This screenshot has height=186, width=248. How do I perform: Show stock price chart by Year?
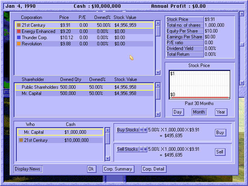tap(221, 112)
